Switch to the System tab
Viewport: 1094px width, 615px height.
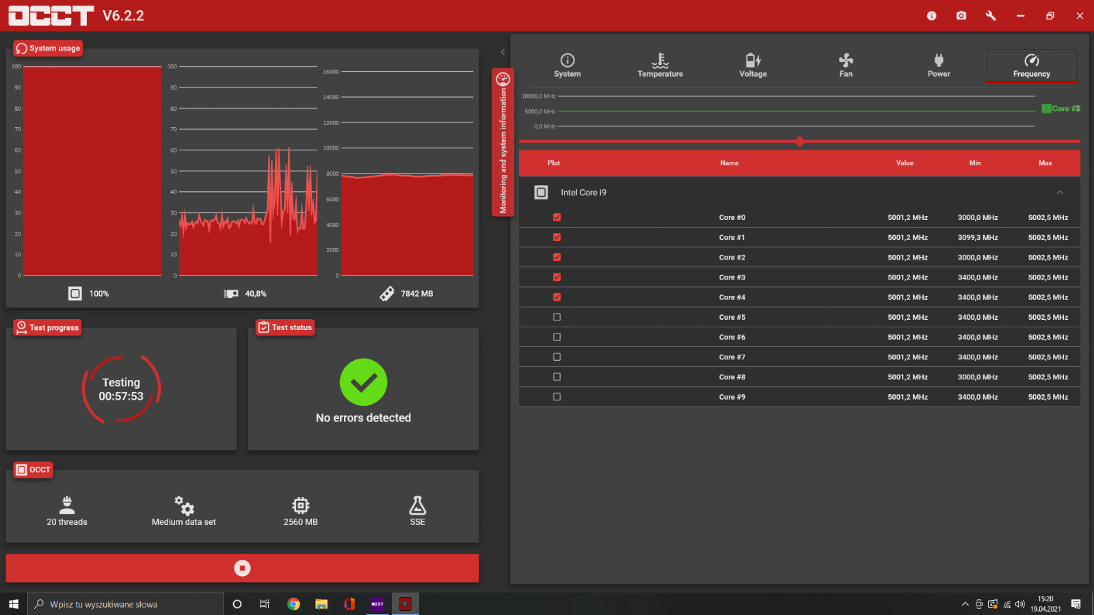coord(568,66)
